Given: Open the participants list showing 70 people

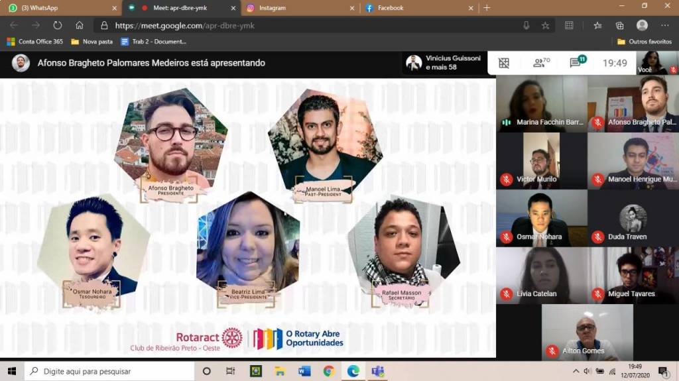Looking at the screenshot, I should point(541,63).
